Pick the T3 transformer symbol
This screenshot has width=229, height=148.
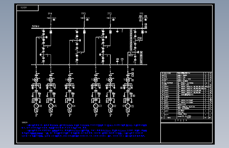[x=96, y=80]
